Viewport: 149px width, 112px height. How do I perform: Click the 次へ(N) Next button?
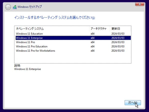click(133, 102)
